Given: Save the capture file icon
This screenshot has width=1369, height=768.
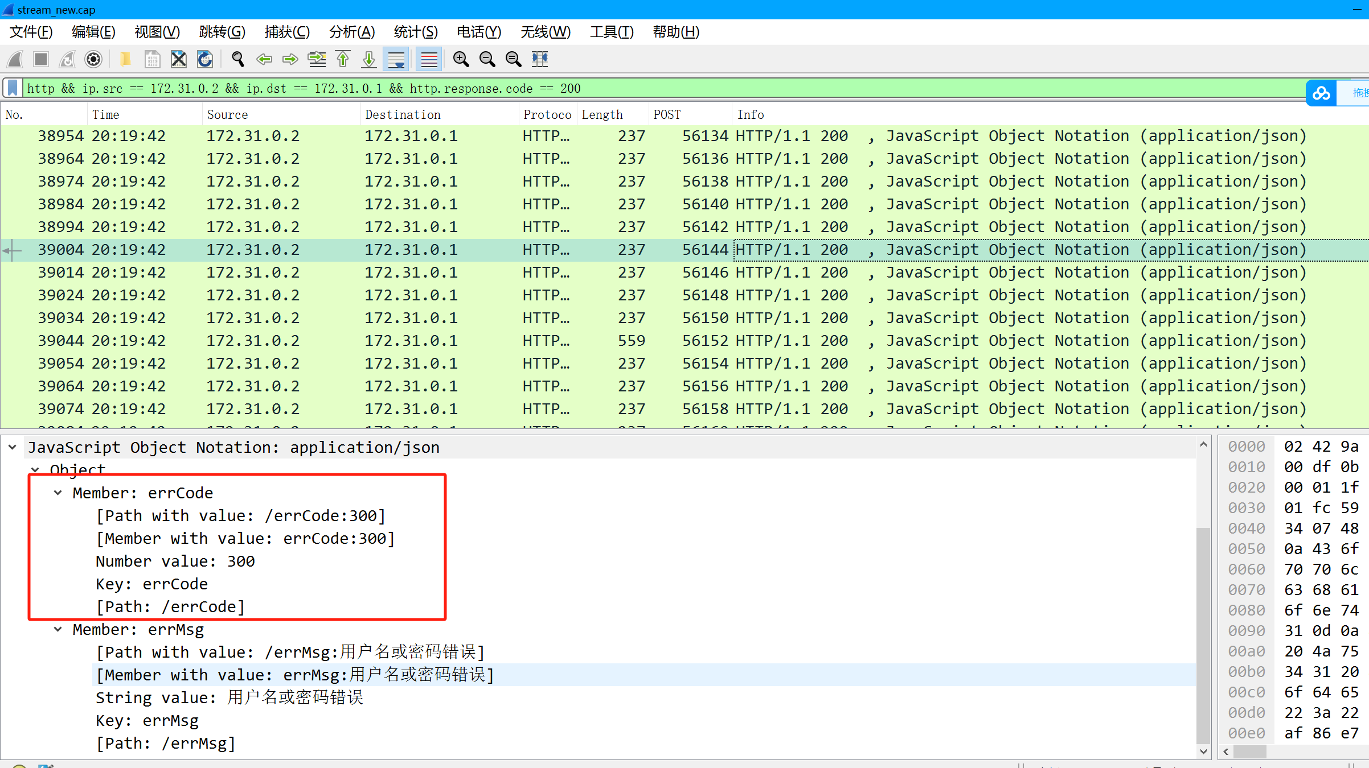Looking at the screenshot, I should pos(152,59).
